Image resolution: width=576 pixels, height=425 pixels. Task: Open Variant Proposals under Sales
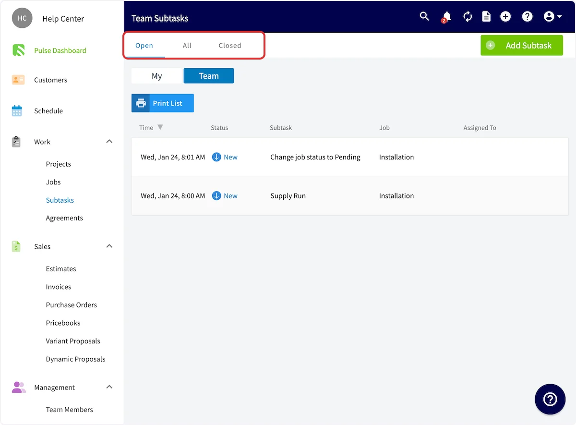coord(73,341)
